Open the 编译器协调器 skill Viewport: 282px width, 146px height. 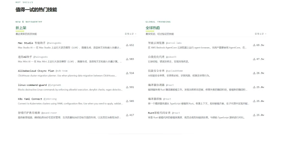coord(156,85)
